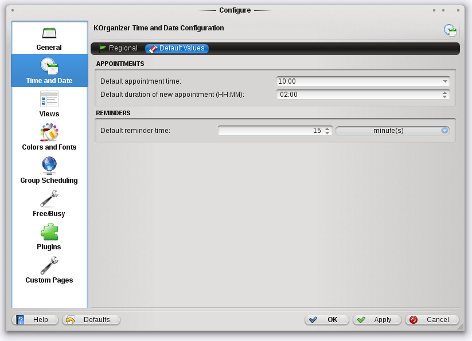This screenshot has height=341, width=472.
Task: Click the 10:00 appointment time field
Action: pos(363,81)
